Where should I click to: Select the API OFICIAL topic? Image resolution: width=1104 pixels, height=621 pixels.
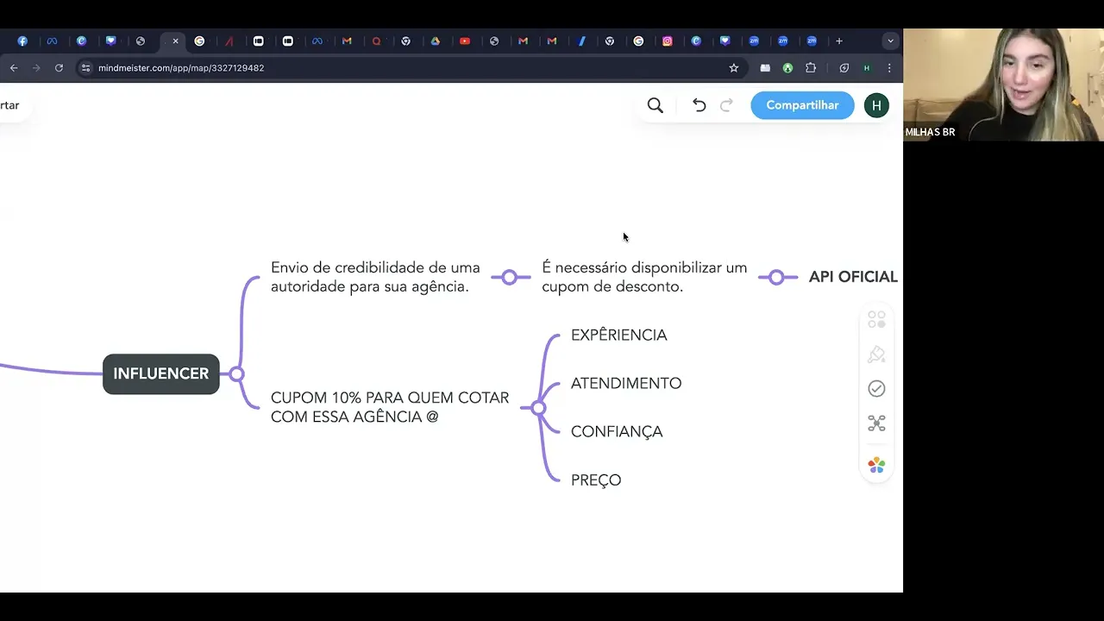pos(853,277)
